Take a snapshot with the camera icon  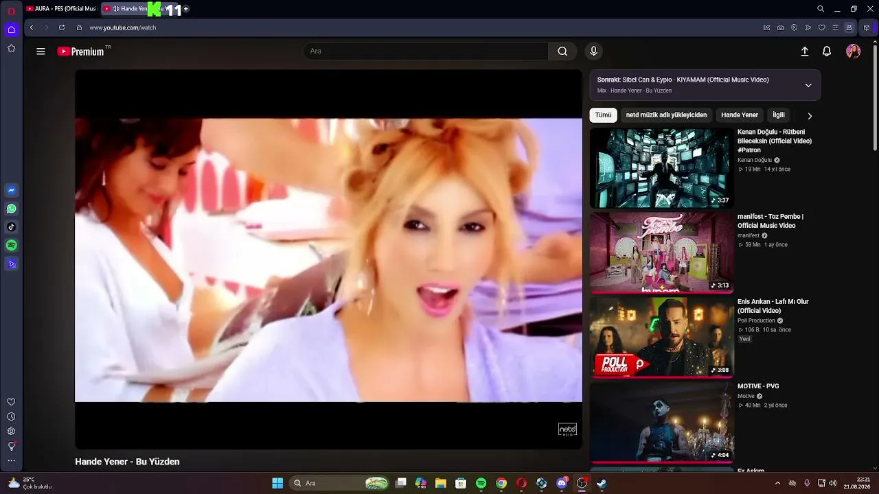[x=781, y=27]
